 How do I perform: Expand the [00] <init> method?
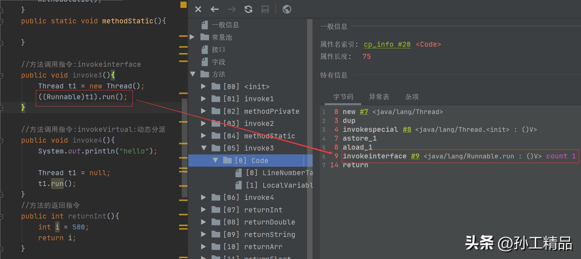203,86
